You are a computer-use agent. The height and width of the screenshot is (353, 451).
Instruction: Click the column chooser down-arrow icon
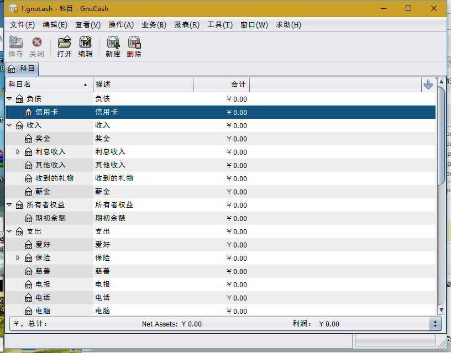point(428,85)
